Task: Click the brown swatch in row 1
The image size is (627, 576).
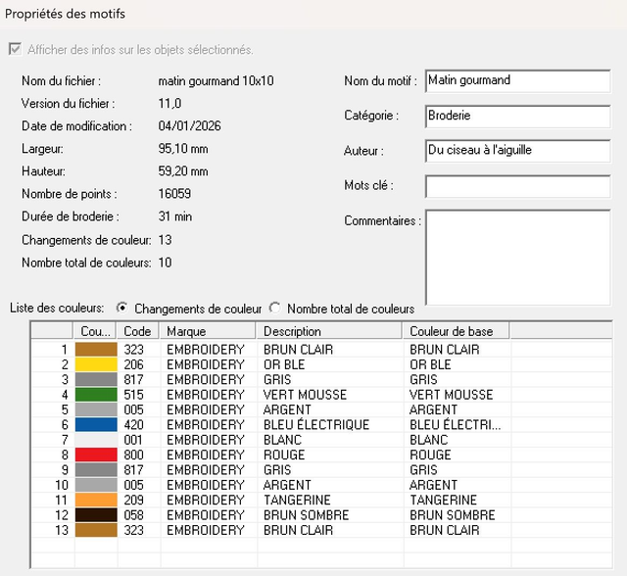Action: click(95, 349)
